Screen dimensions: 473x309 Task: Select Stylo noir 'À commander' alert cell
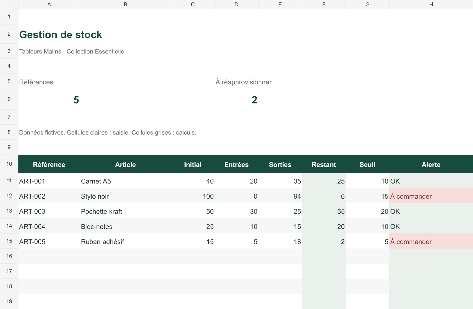[431, 196]
